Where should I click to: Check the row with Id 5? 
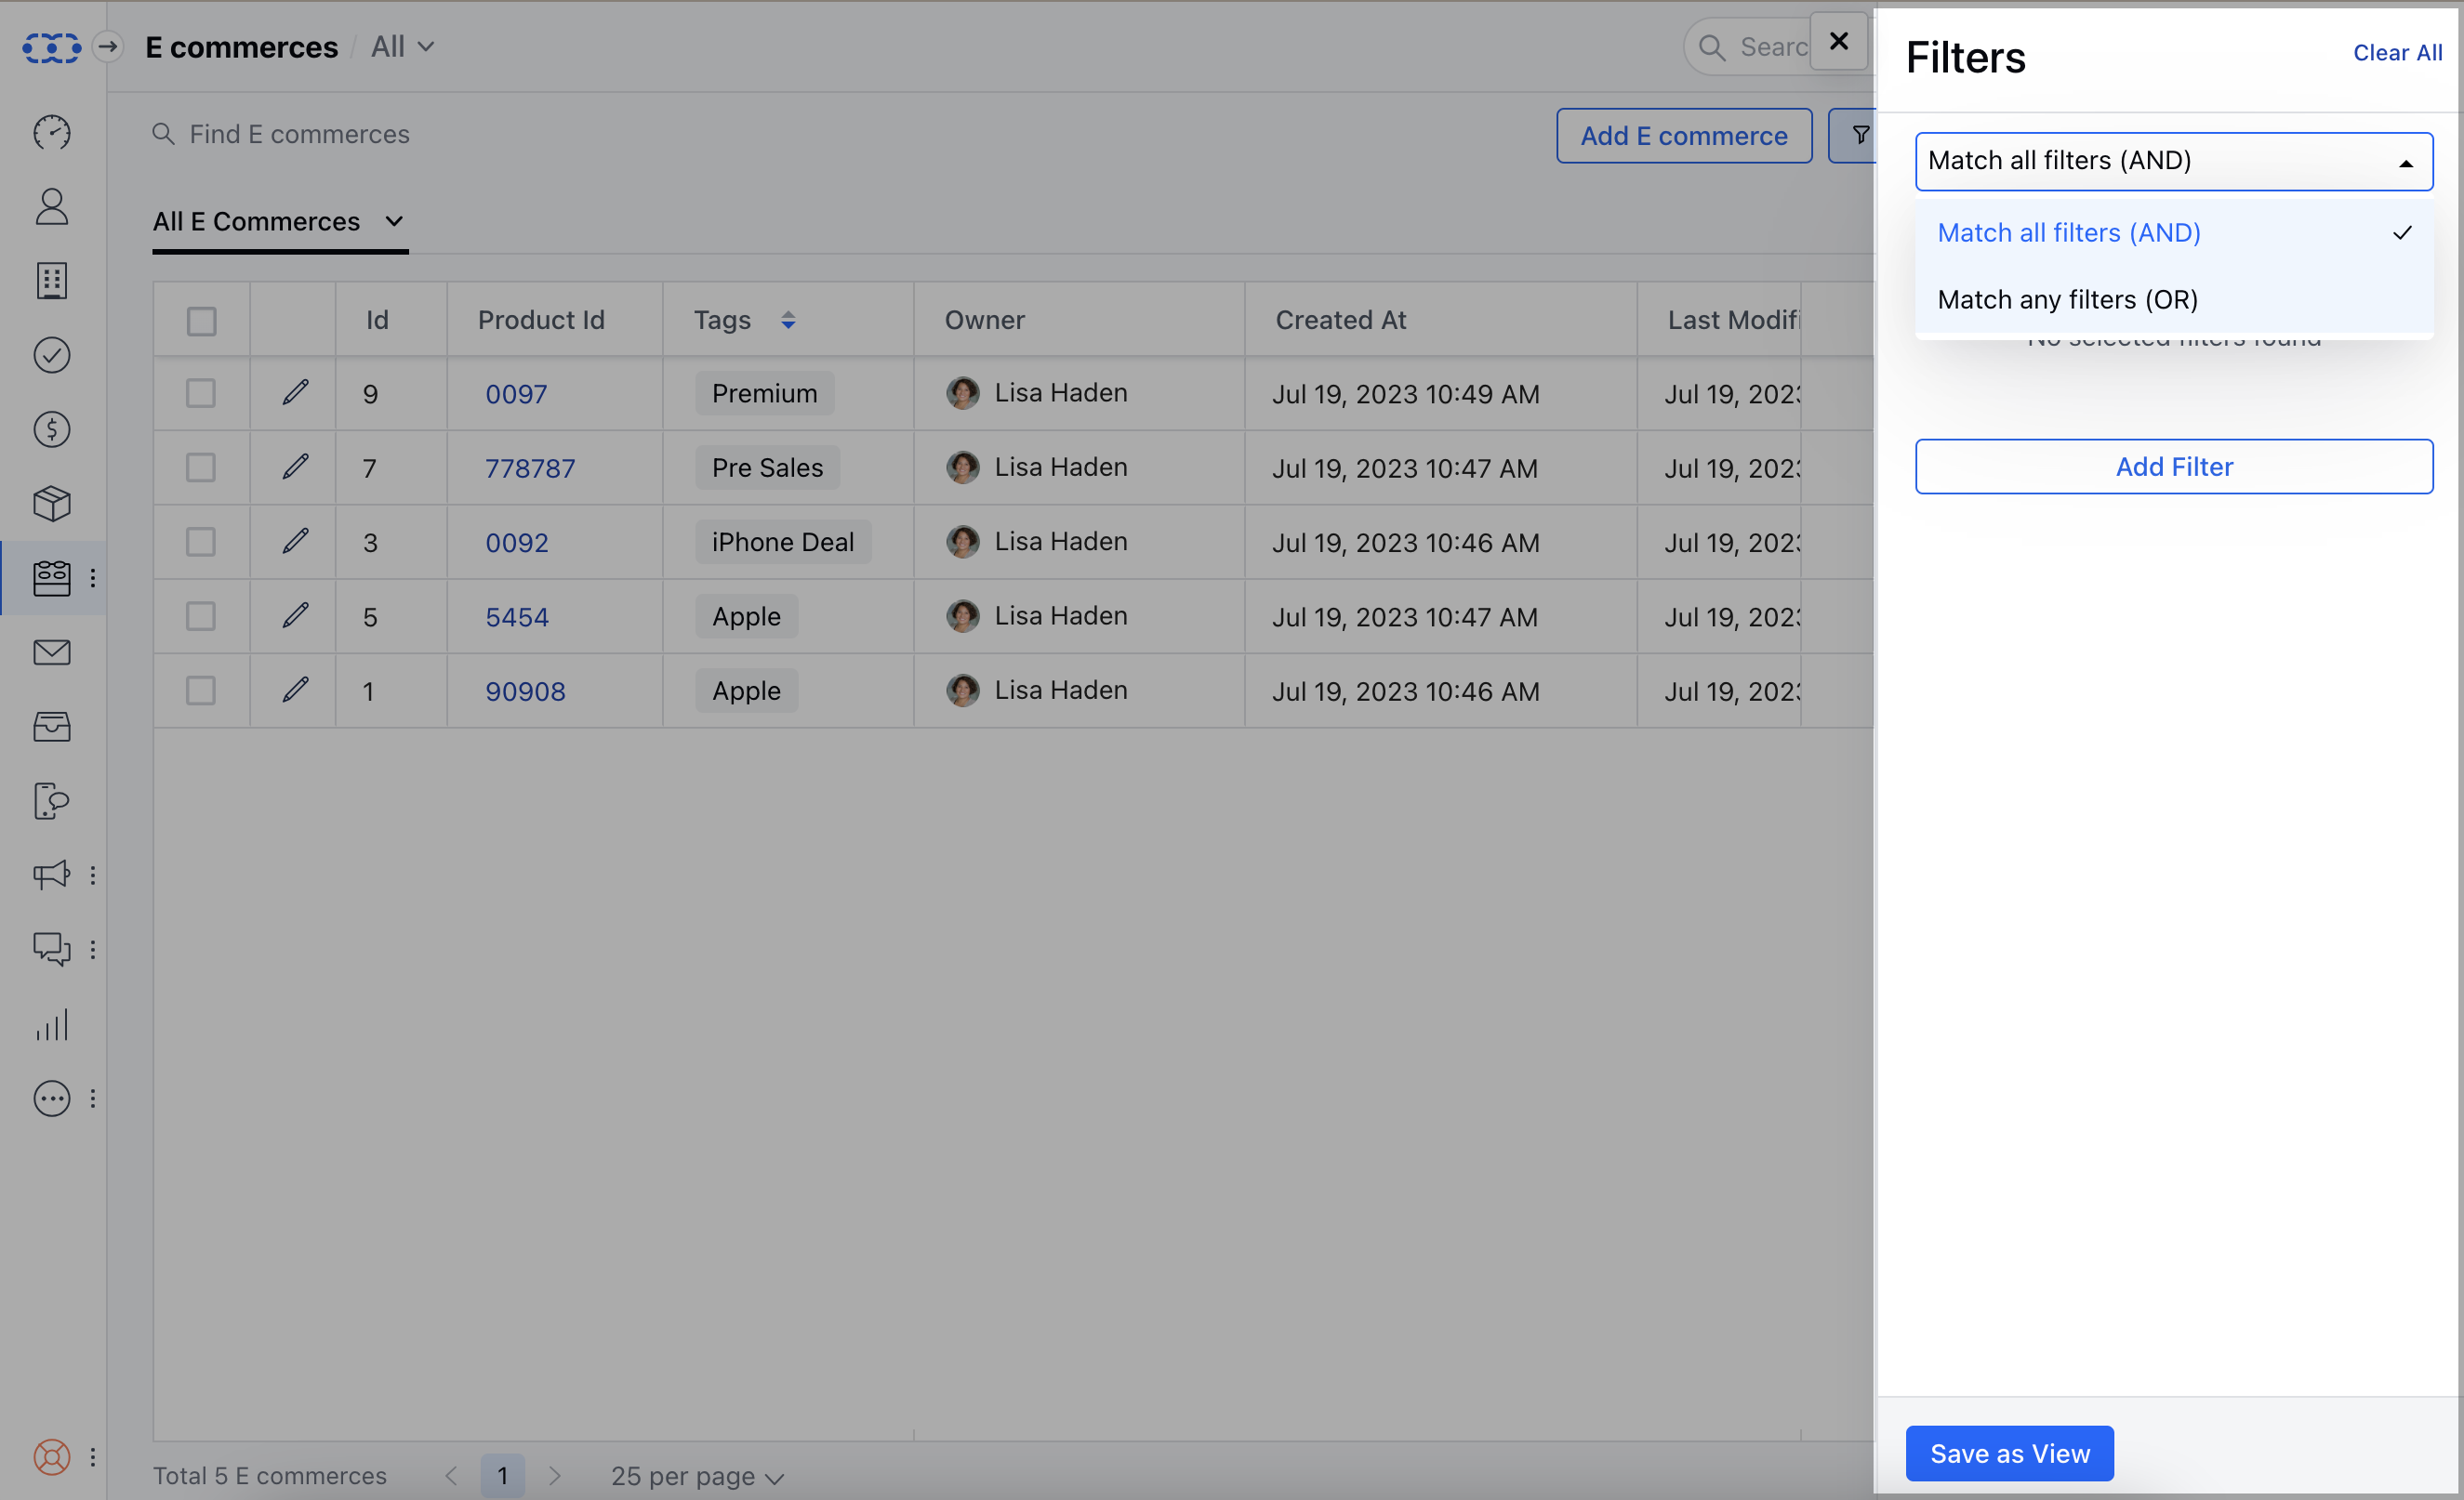(201, 615)
